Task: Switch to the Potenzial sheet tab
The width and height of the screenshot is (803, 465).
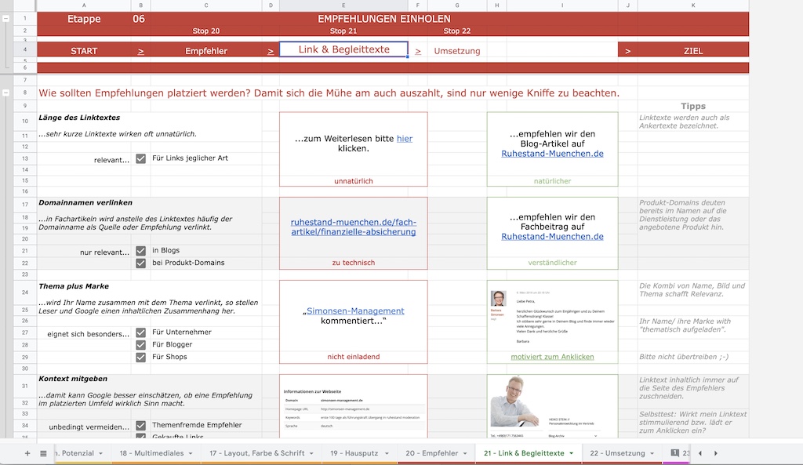Action: pos(74,453)
